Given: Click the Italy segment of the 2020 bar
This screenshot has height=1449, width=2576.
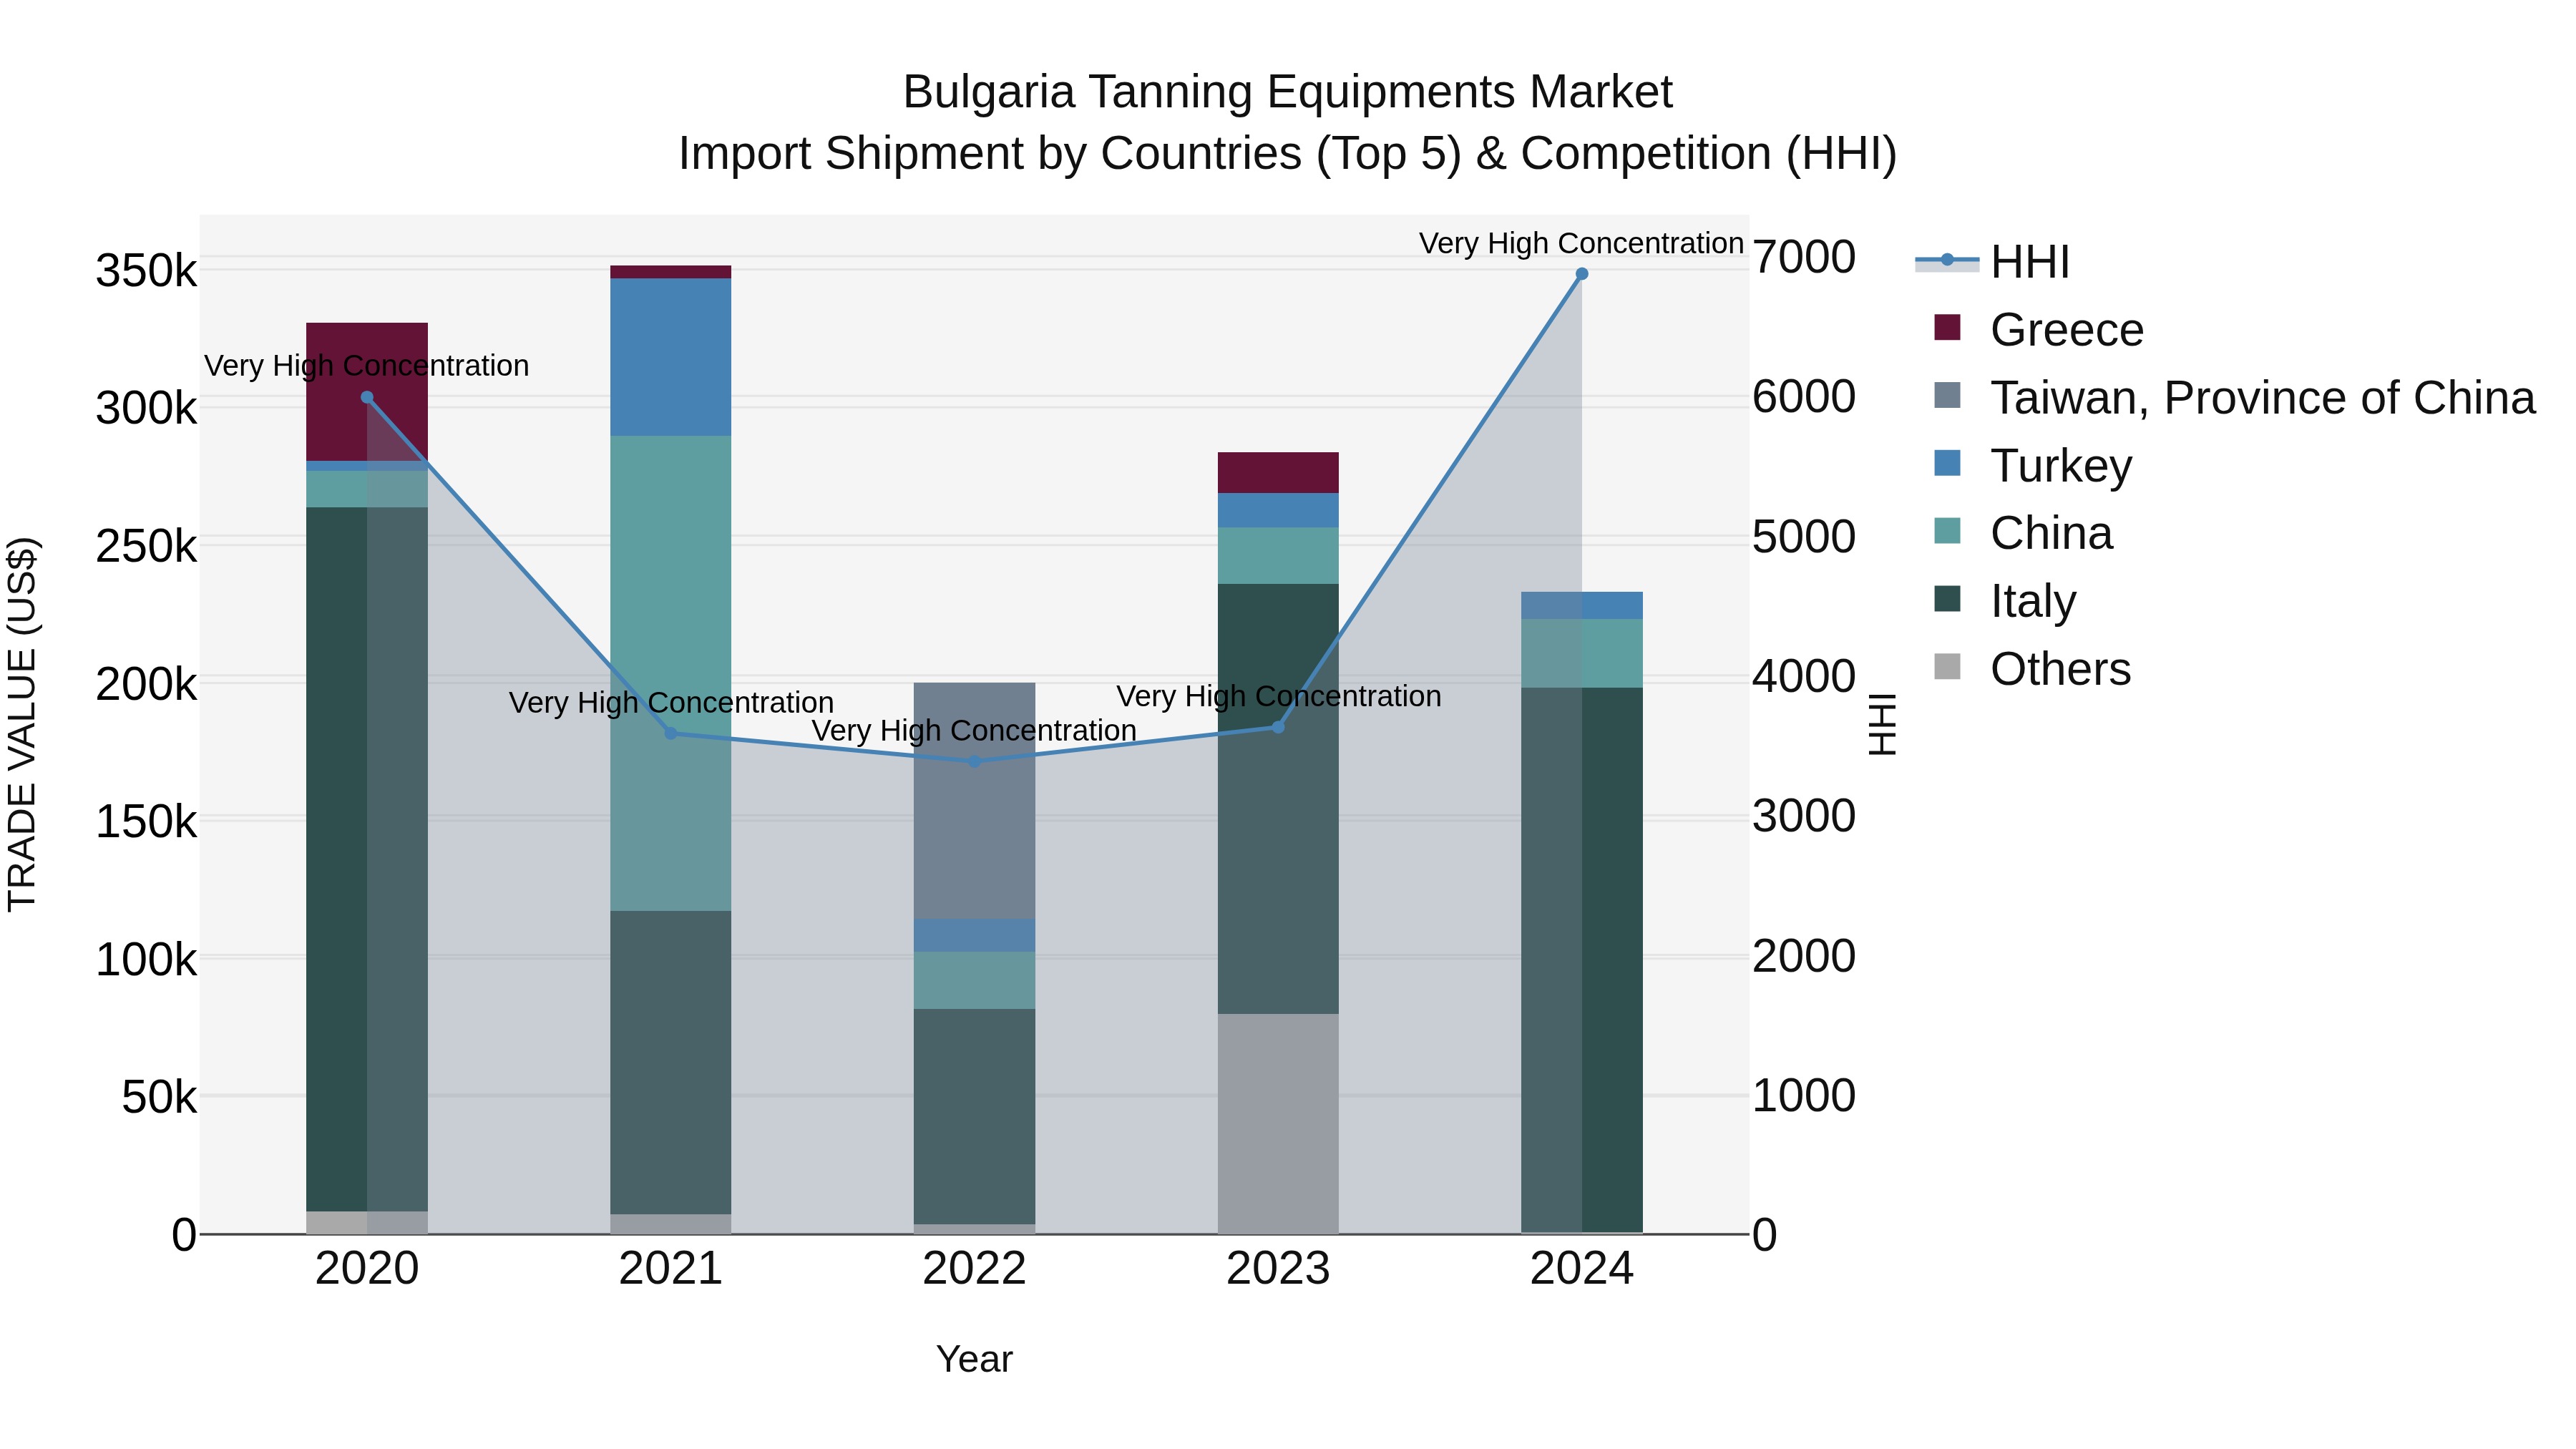Looking at the screenshot, I should pyautogui.click(x=367, y=859).
